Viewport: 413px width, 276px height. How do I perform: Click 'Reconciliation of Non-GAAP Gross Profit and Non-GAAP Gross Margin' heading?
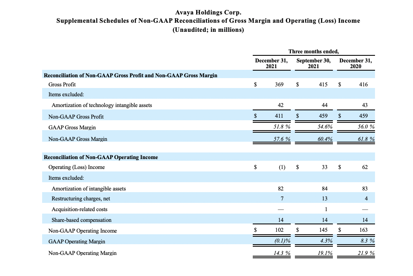tap(131, 75)
